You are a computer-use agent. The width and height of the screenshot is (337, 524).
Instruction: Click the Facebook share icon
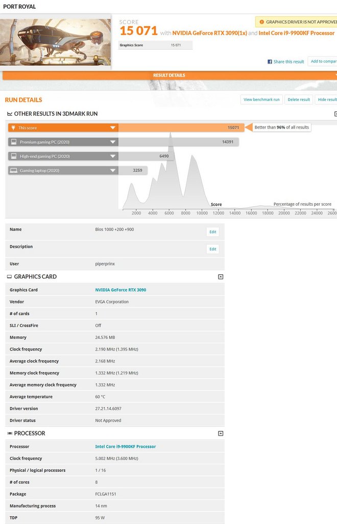click(x=270, y=62)
